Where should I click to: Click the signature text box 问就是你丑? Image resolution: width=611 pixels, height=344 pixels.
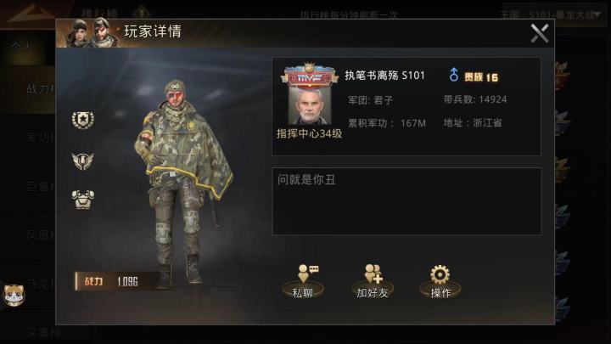coord(406,201)
